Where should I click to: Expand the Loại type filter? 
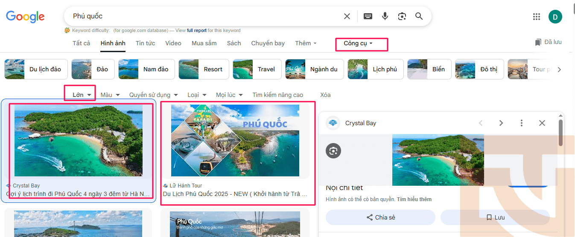point(197,95)
